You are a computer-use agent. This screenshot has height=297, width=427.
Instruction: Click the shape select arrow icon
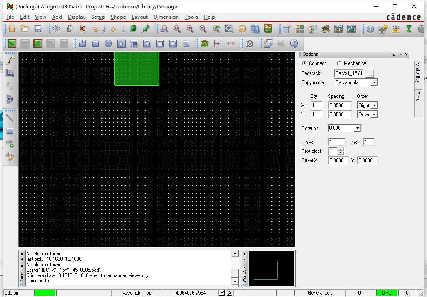pos(121,43)
